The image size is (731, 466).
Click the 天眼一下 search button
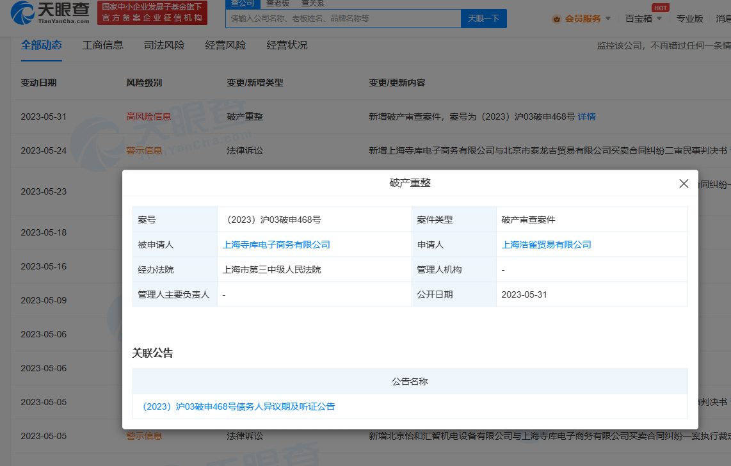[x=483, y=18]
